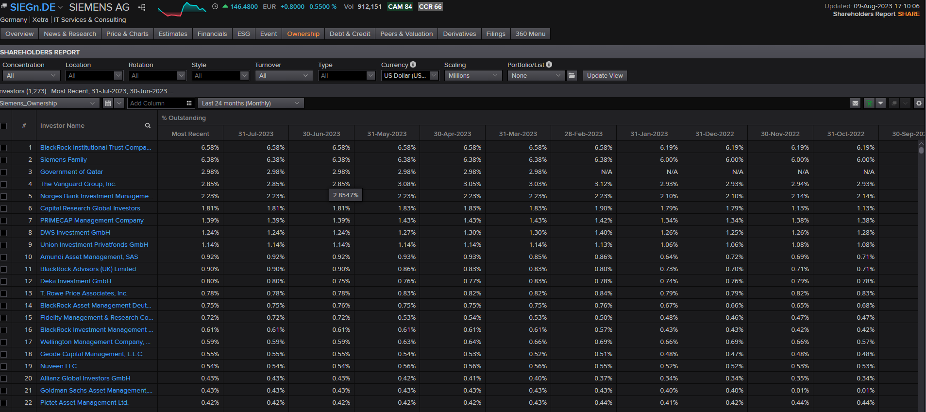Click the CCR 66 score badge

tap(430, 6)
